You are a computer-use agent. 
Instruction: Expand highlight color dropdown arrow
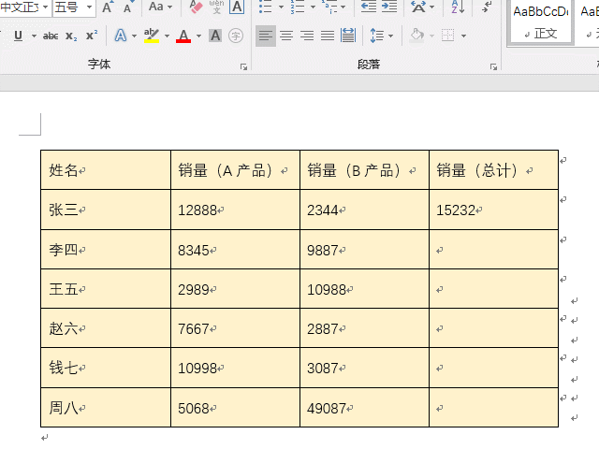(167, 36)
